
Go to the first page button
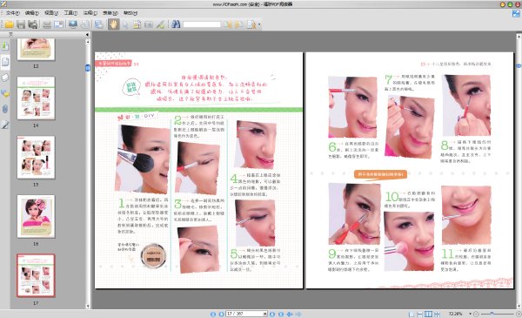pos(213,314)
